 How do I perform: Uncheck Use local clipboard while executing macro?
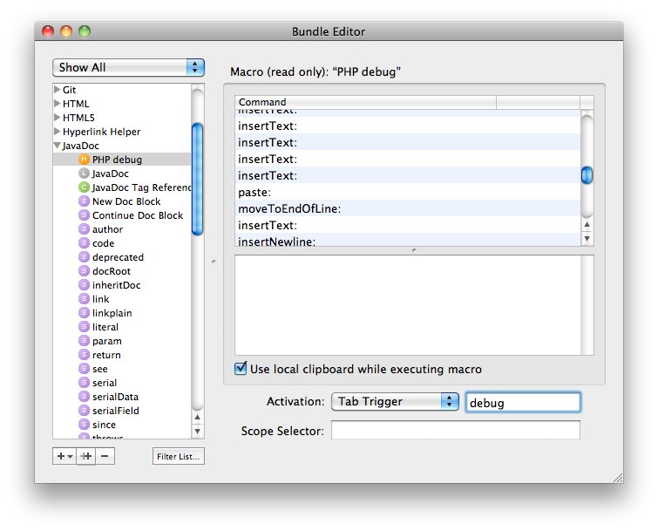pyautogui.click(x=241, y=369)
